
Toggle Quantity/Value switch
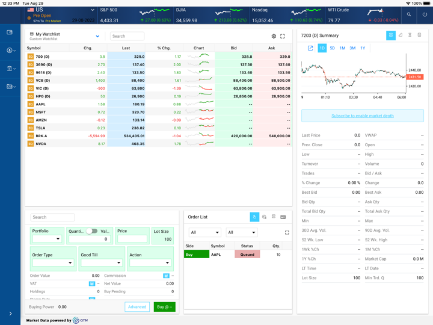point(91,231)
